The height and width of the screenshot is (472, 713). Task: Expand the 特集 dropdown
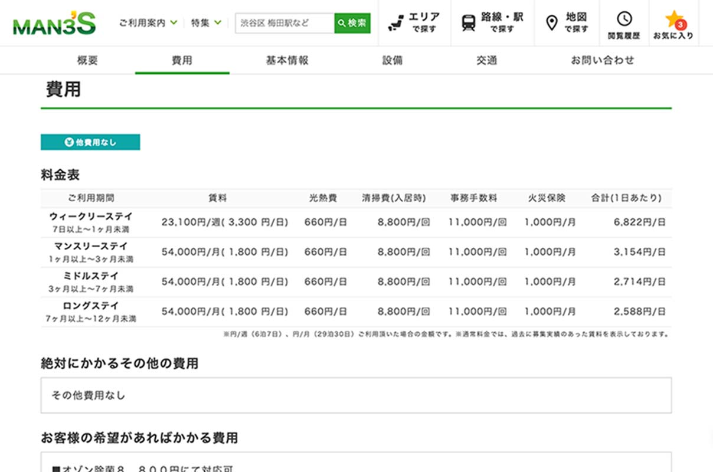click(206, 23)
